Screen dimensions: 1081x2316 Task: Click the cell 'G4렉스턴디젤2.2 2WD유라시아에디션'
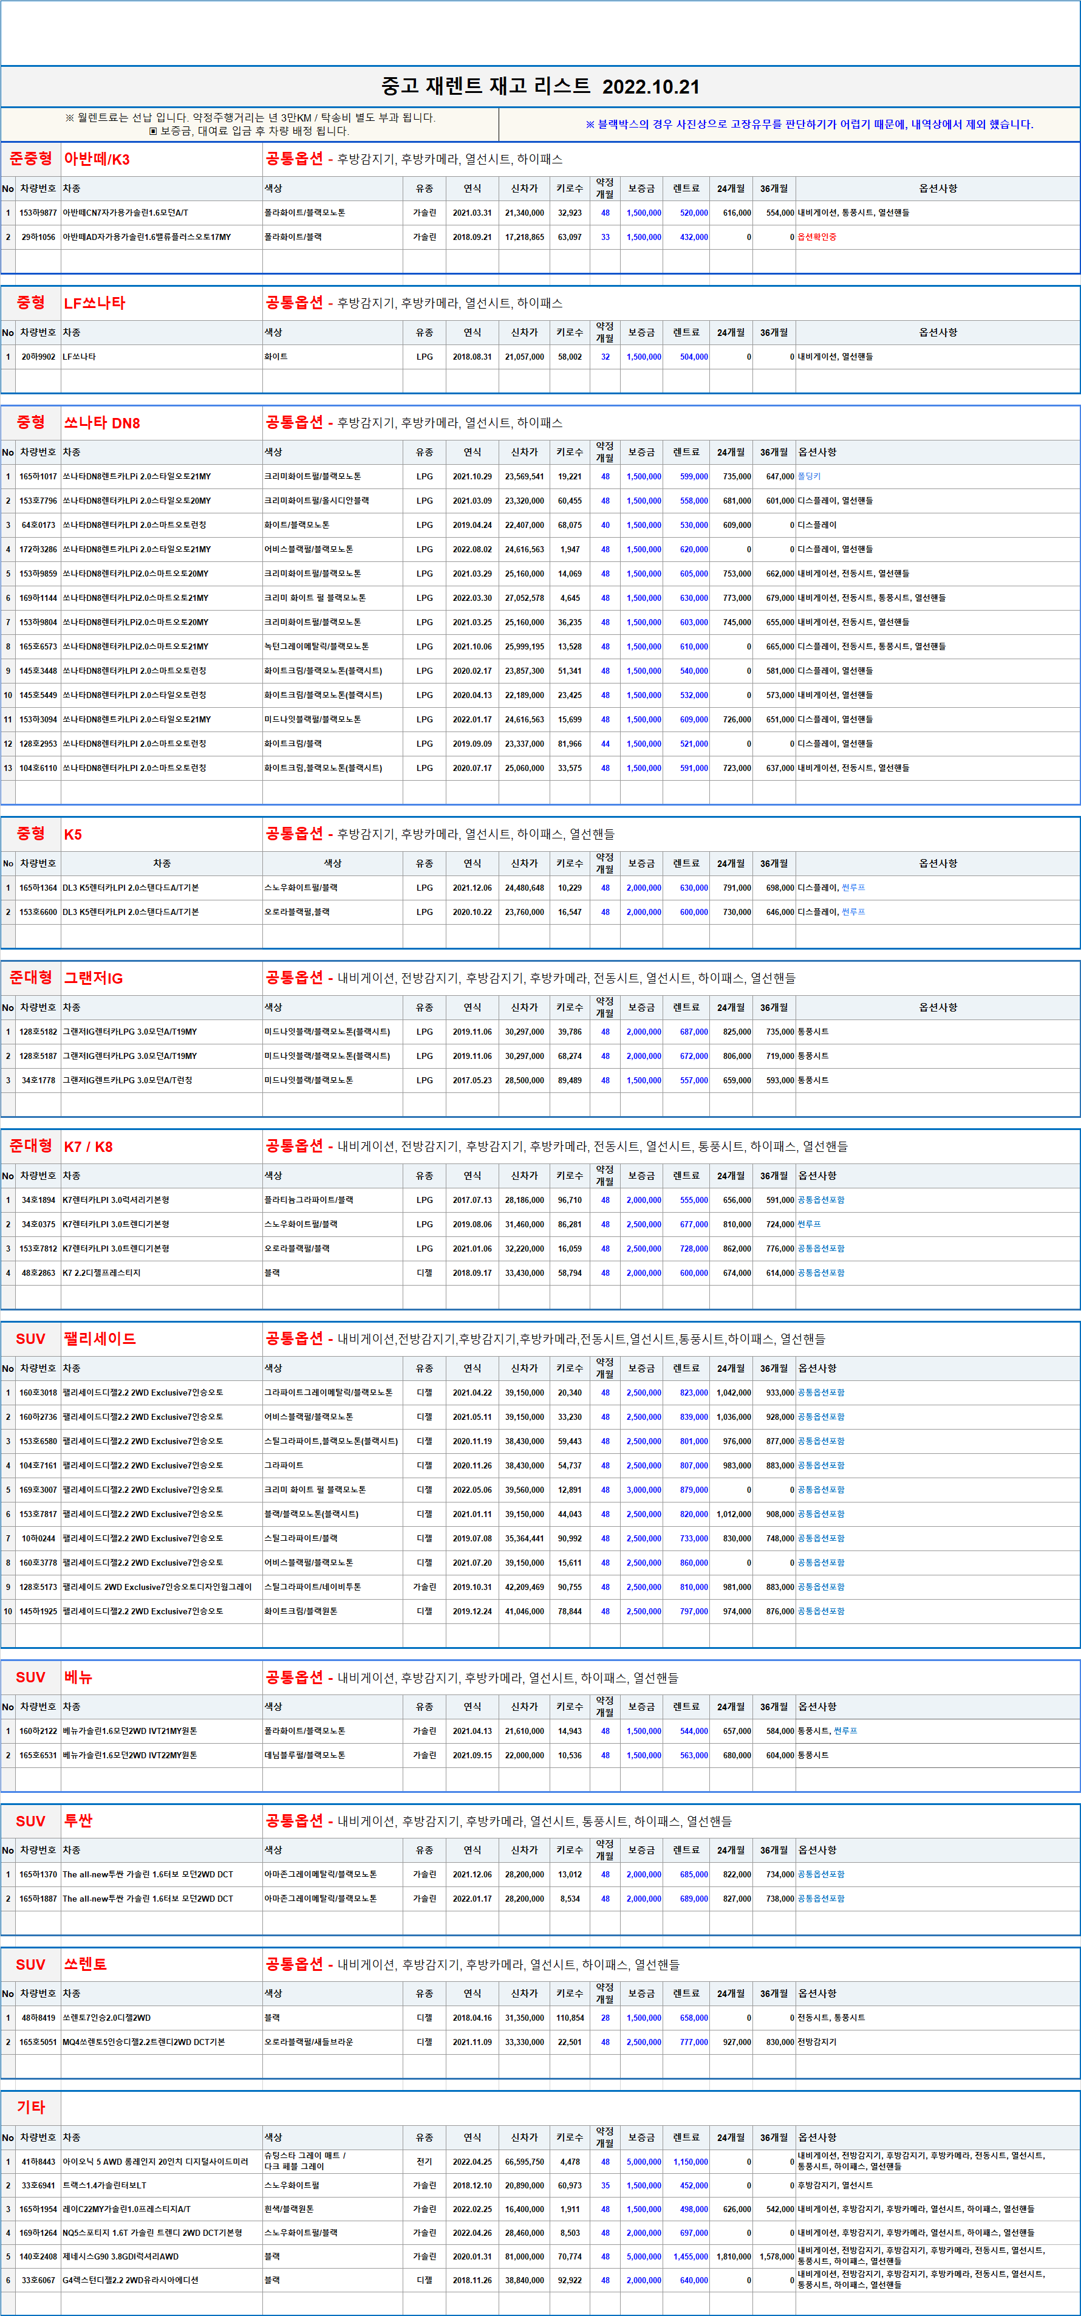pos(131,2280)
